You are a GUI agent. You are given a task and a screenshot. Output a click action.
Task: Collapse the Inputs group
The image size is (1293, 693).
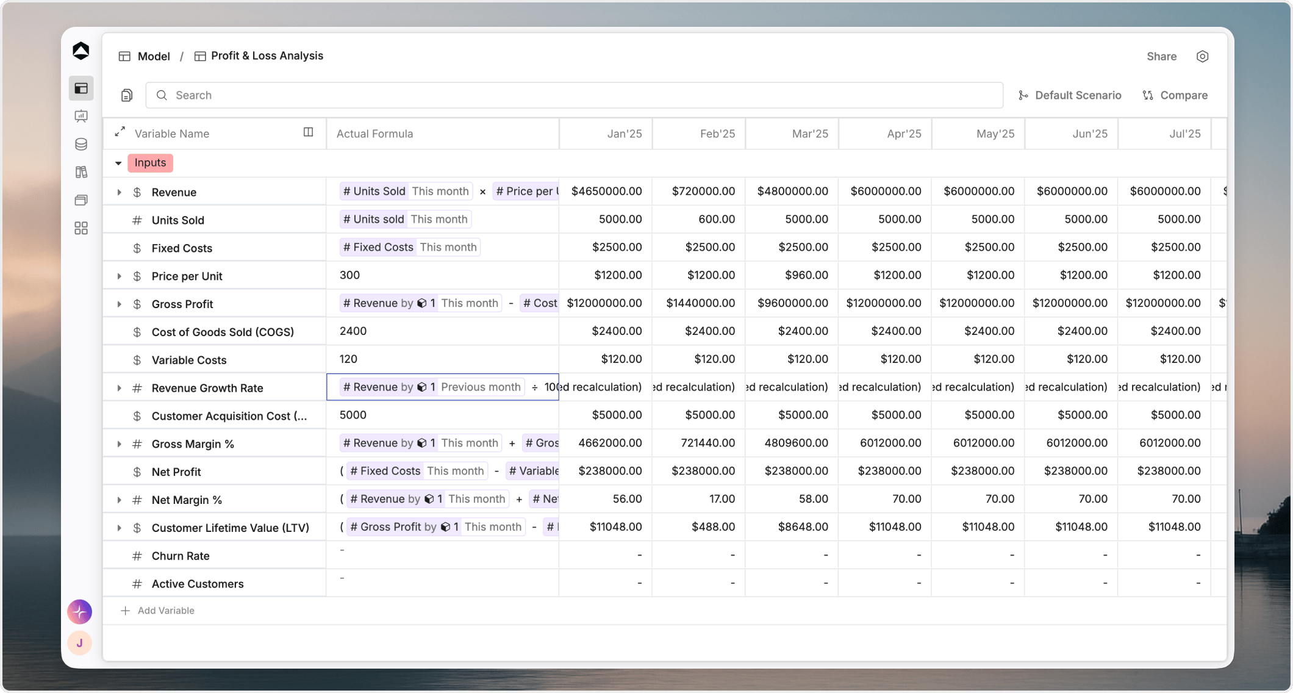[118, 163]
